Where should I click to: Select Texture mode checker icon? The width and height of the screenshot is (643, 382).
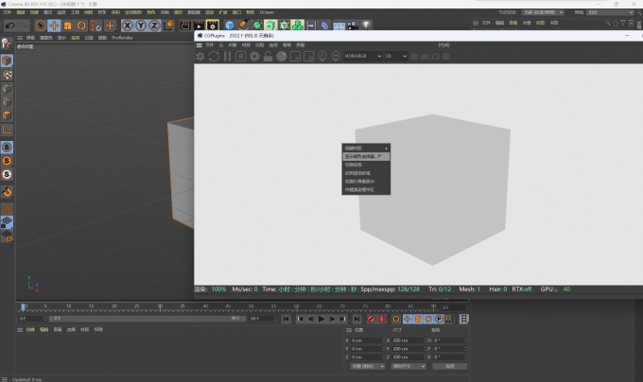[7, 75]
